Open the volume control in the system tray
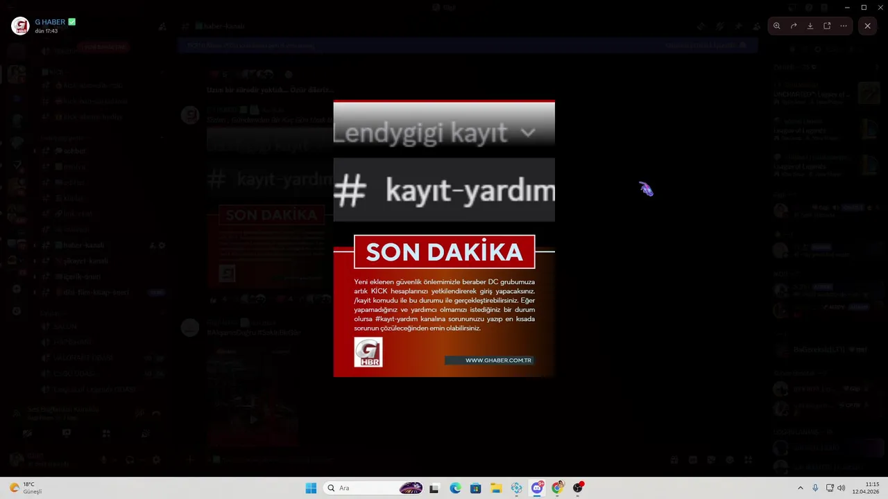Viewport: 888px width, 499px height. pyautogui.click(x=842, y=488)
